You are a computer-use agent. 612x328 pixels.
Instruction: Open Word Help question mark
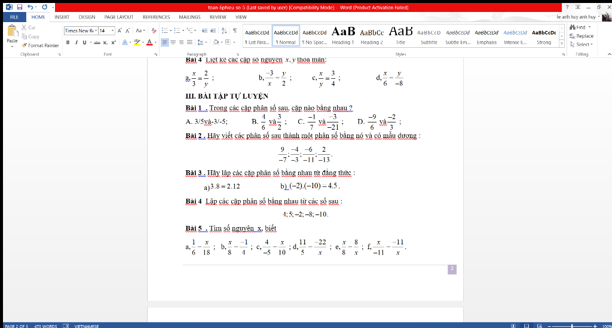567,7
